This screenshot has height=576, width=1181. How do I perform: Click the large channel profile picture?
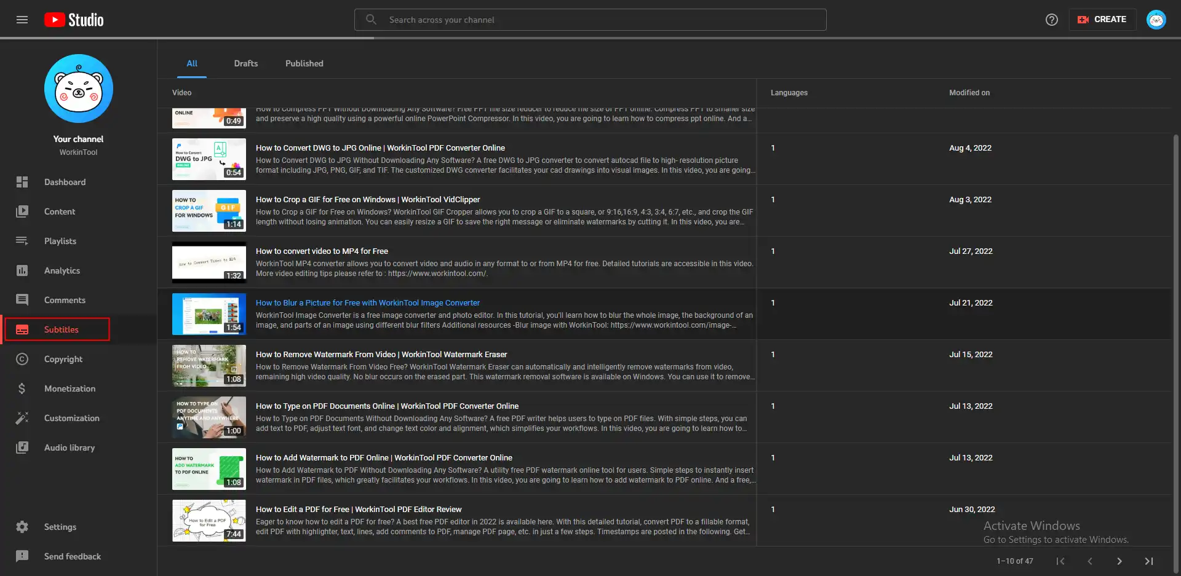click(x=79, y=89)
